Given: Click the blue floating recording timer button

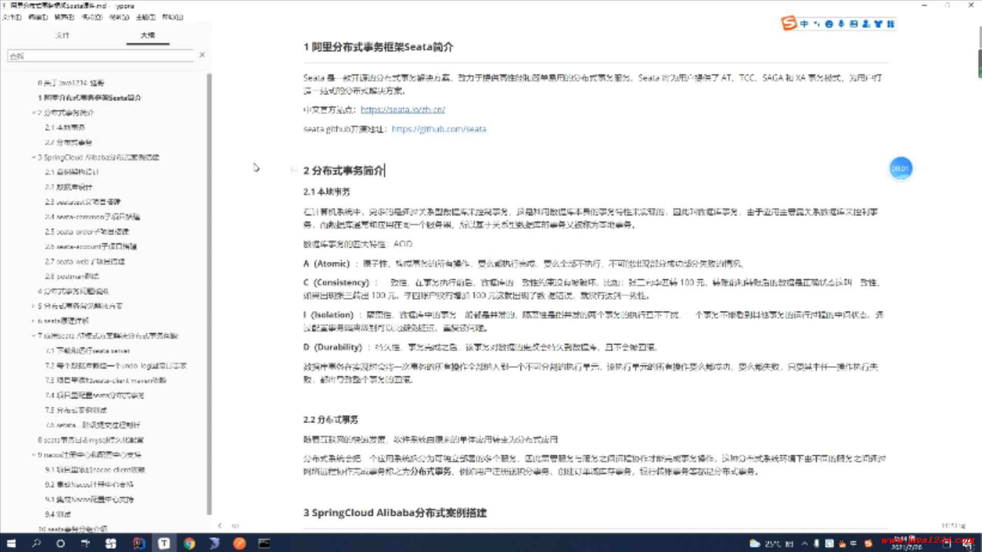Looking at the screenshot, I should [901, 169].
